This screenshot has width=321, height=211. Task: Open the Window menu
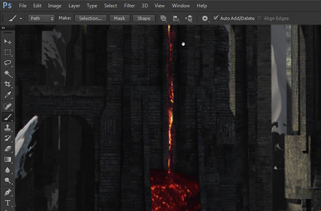[181, 6]
